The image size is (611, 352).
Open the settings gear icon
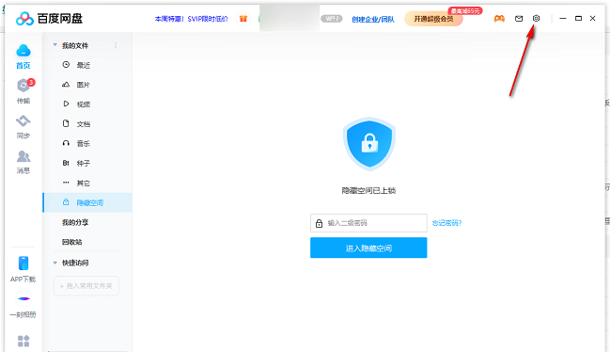536,18
